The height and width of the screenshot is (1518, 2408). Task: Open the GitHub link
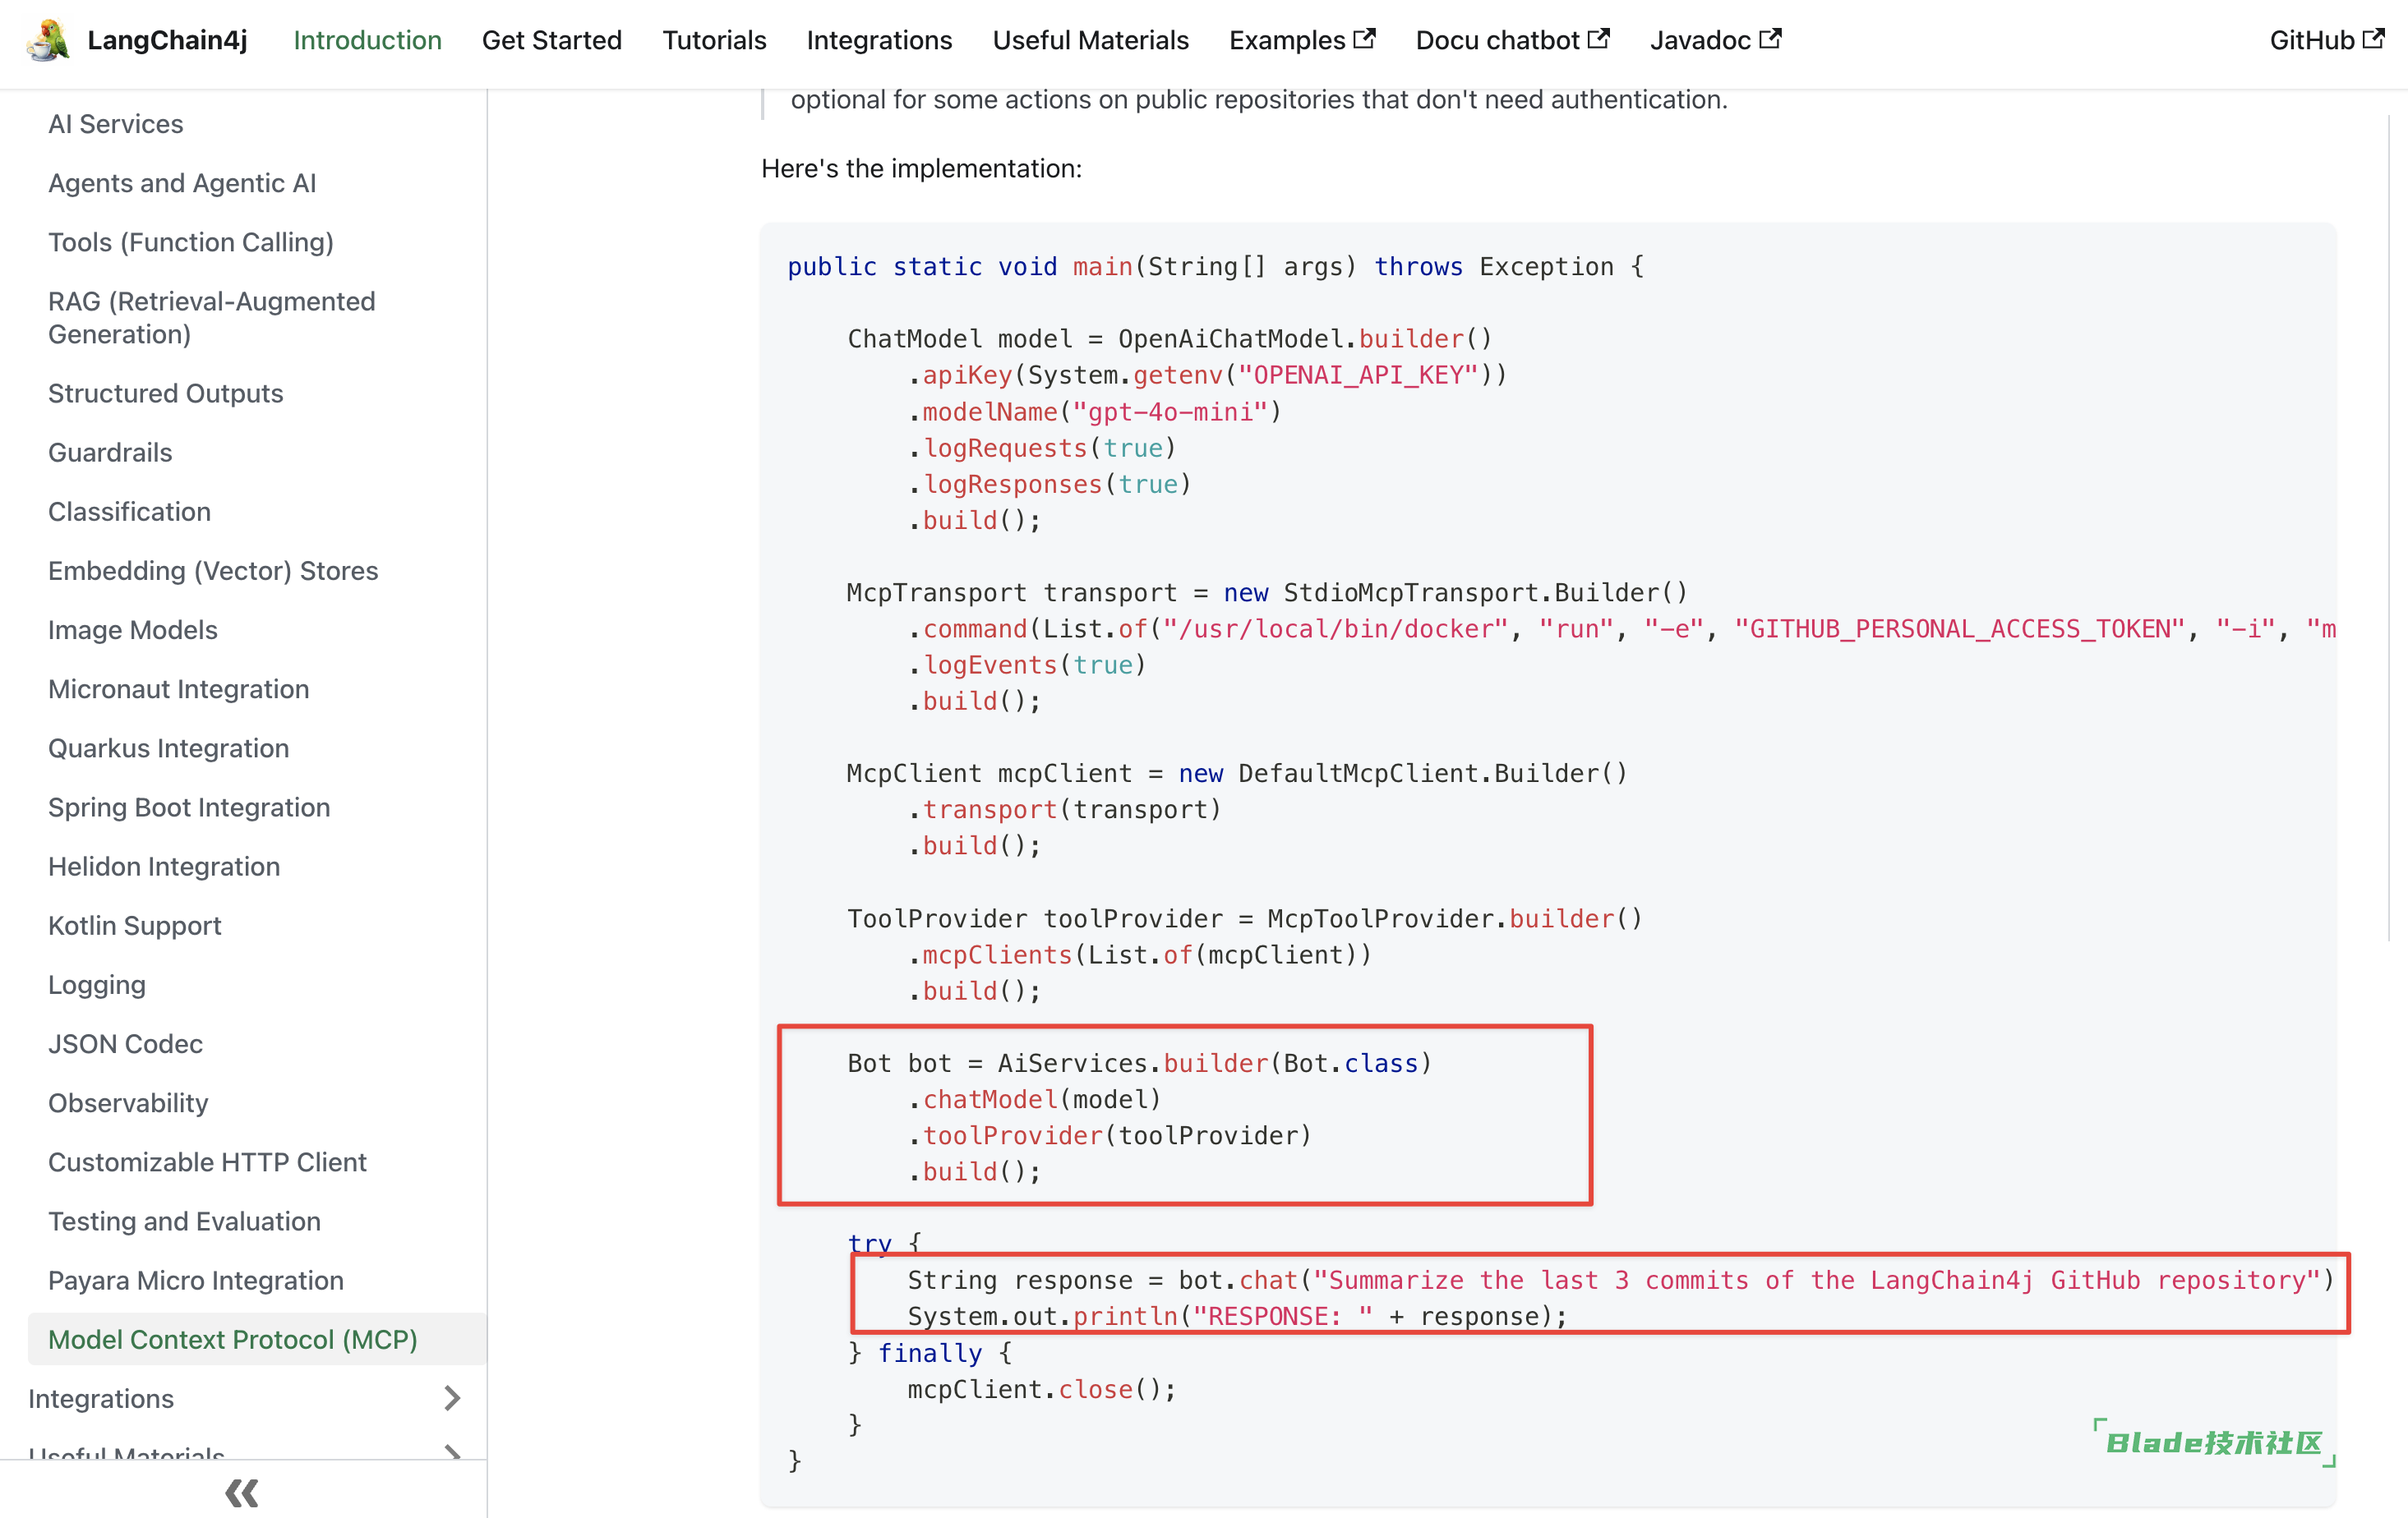click(2326, 40)
